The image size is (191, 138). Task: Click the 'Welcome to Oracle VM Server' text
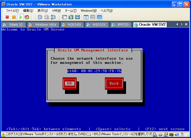point(33,29)
